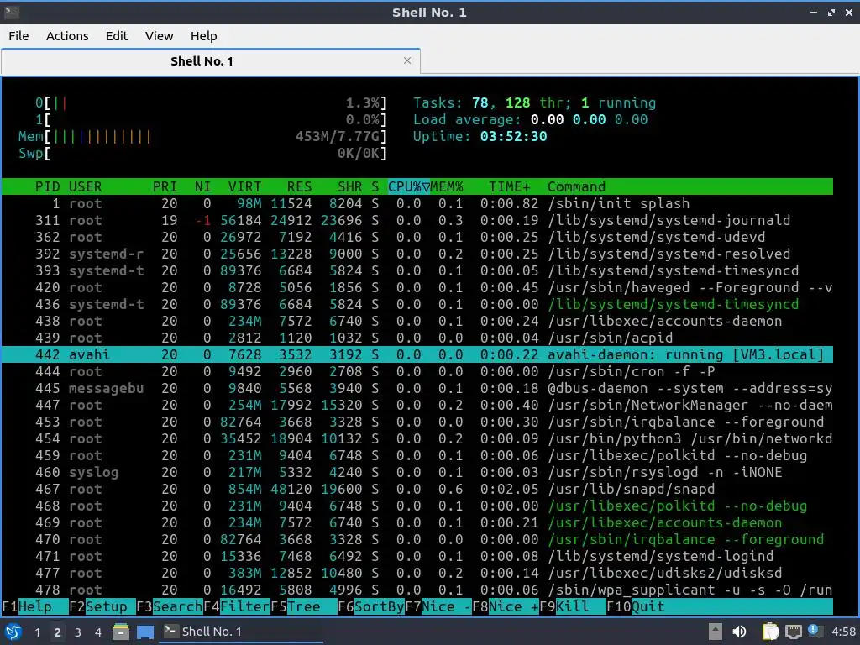Click F2 Setup in htop footer
Screen dimensions: 860x645
[102, 606]
